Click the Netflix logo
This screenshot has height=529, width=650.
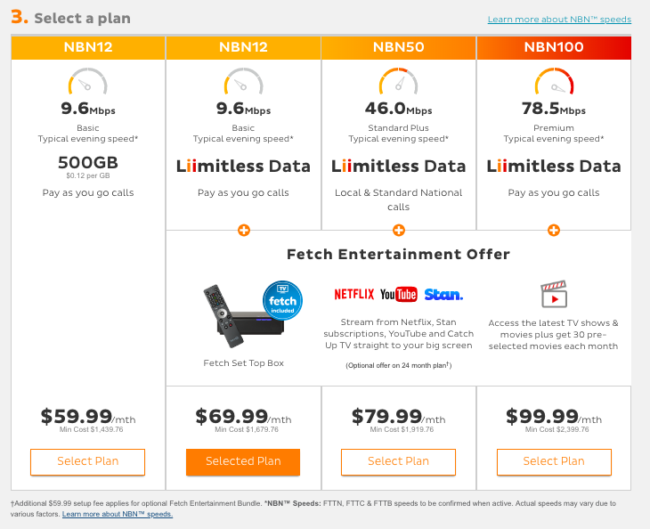(x=354, y=295)
